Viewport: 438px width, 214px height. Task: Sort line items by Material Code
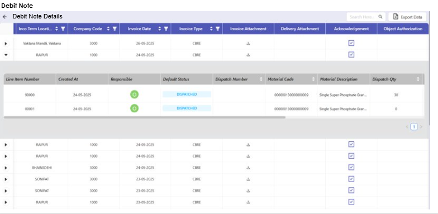click(314, 79)
